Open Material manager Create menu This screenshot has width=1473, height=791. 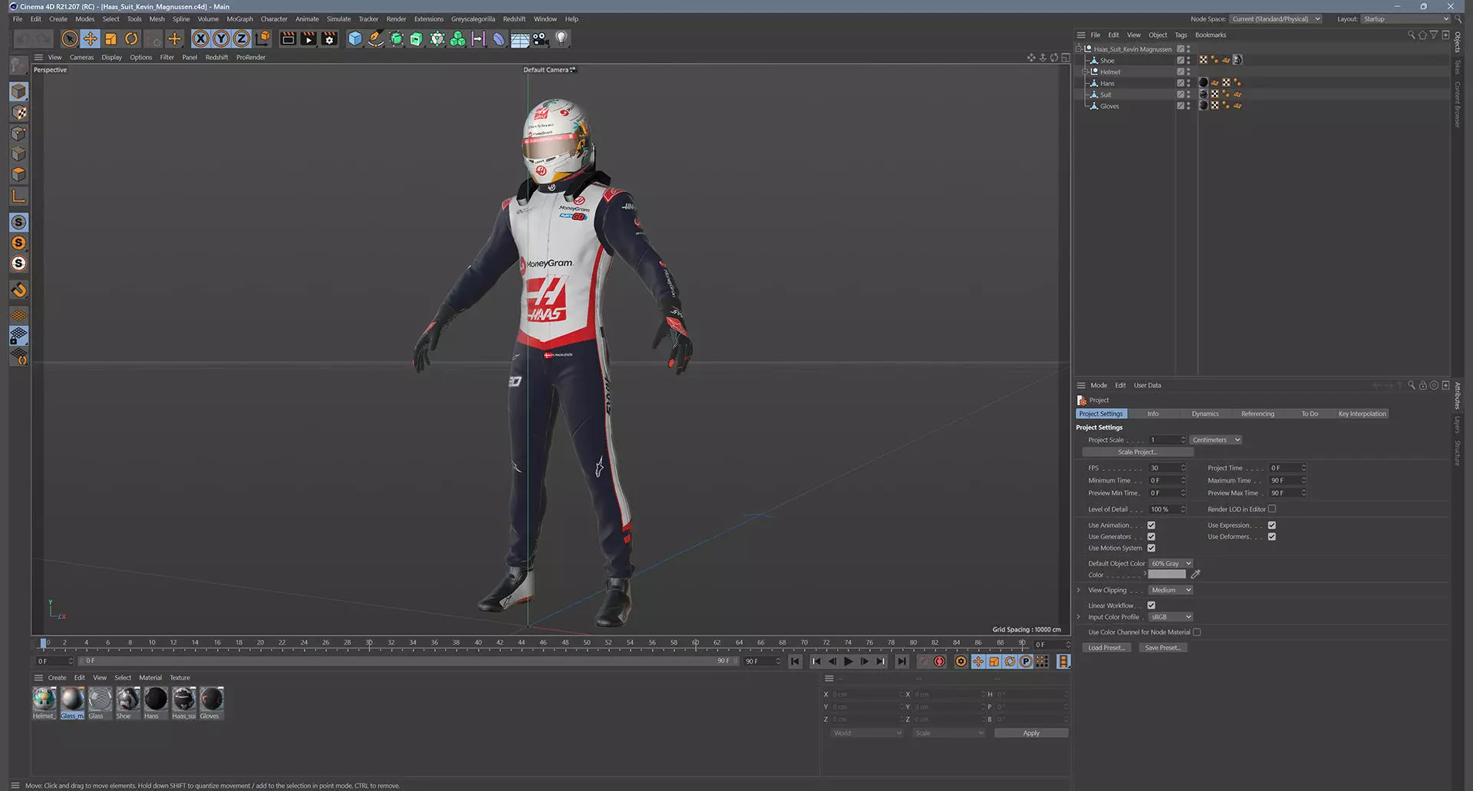(x=57, y=678)
